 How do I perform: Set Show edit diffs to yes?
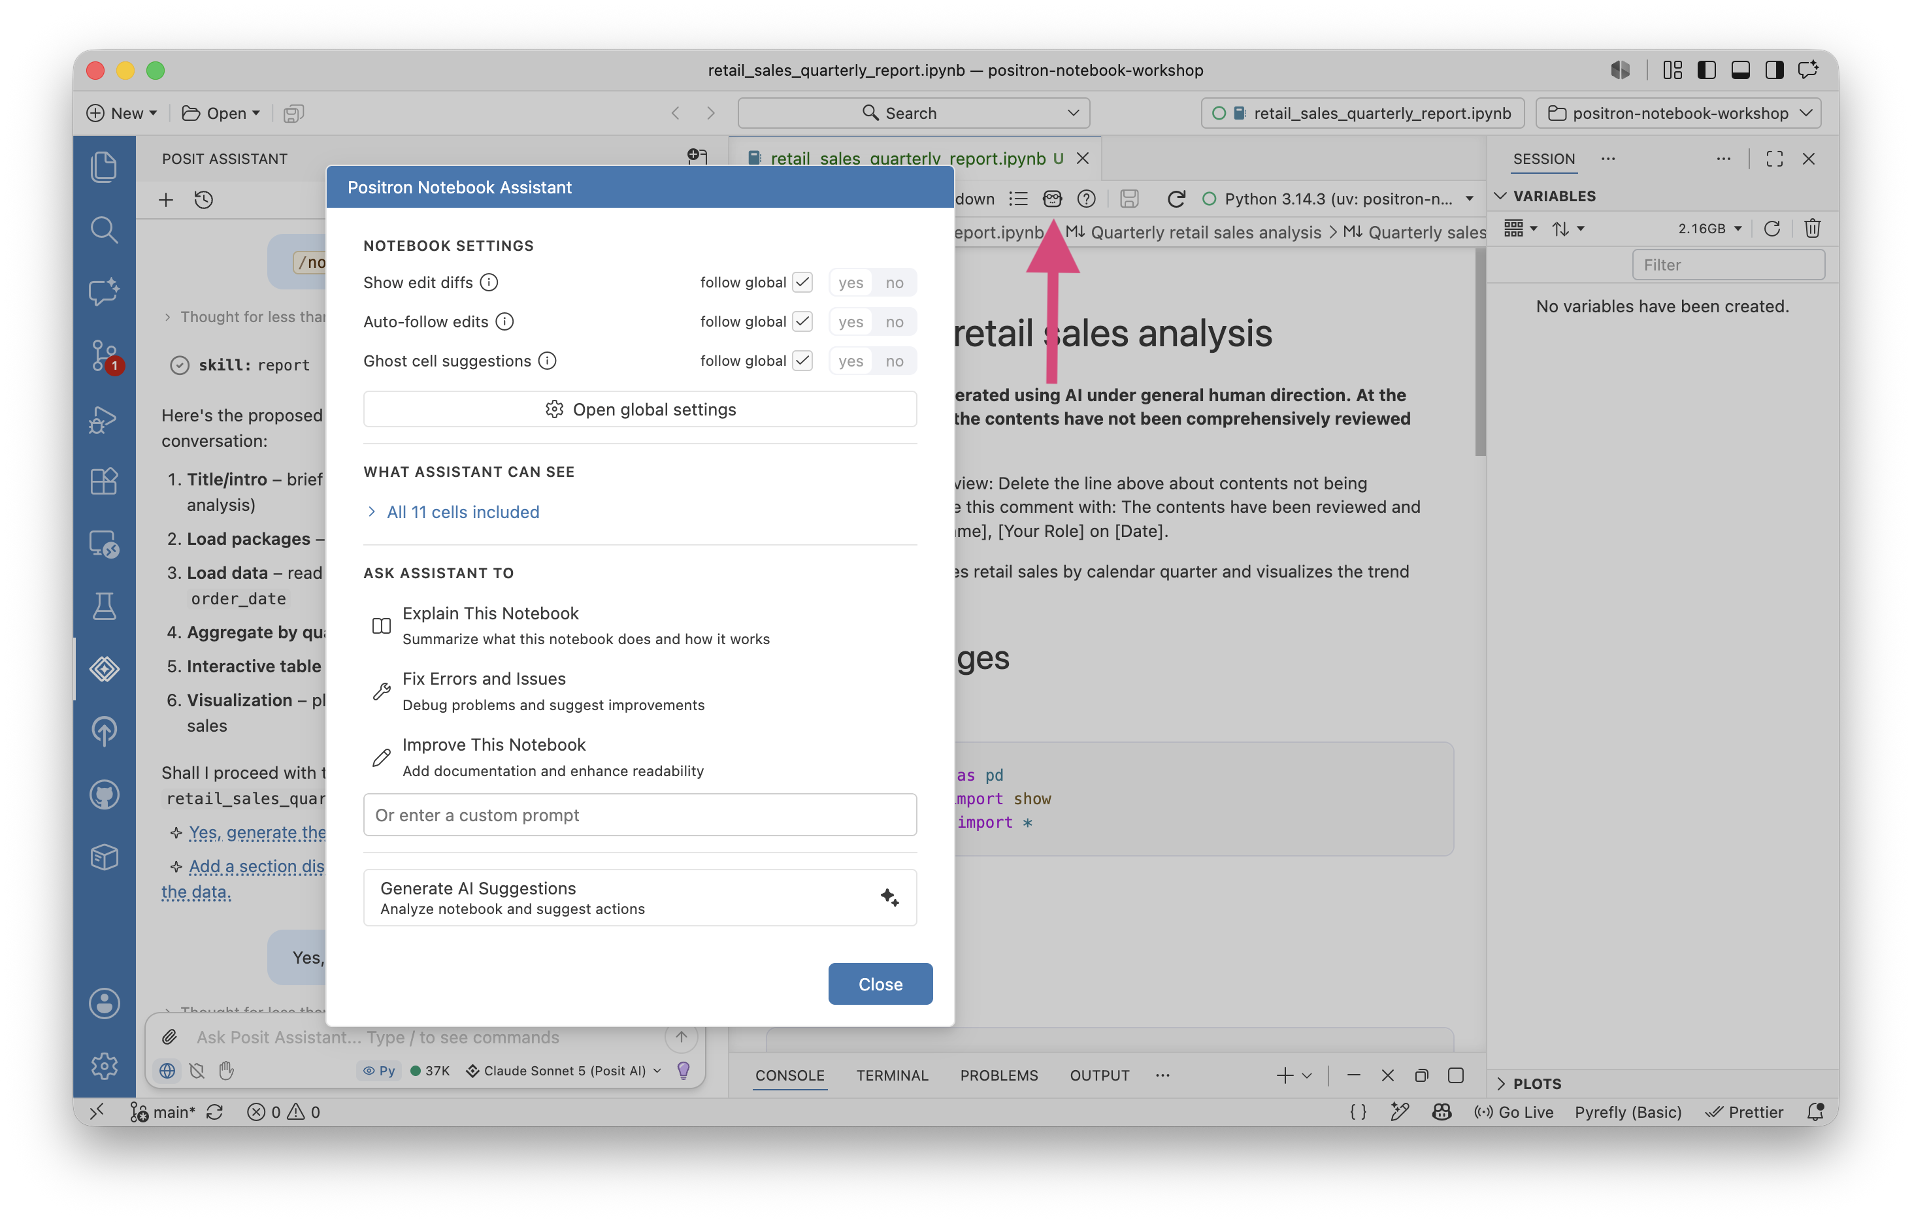coord(850,282)
